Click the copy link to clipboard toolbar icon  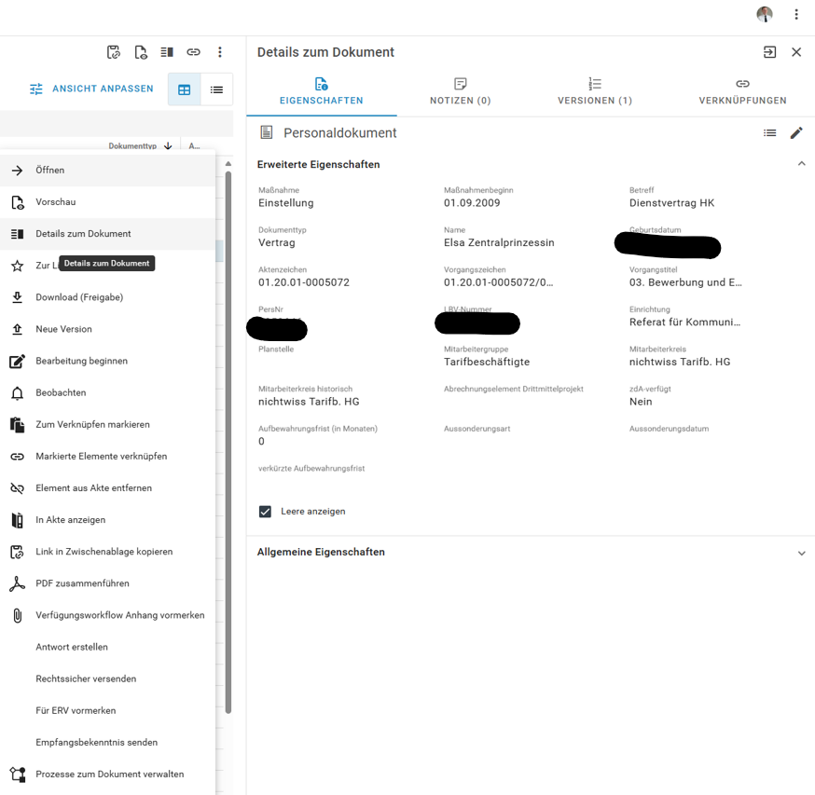tap(113, 52)
